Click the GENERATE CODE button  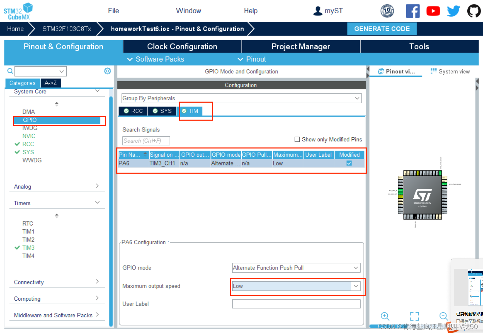[x=382, y=29]
